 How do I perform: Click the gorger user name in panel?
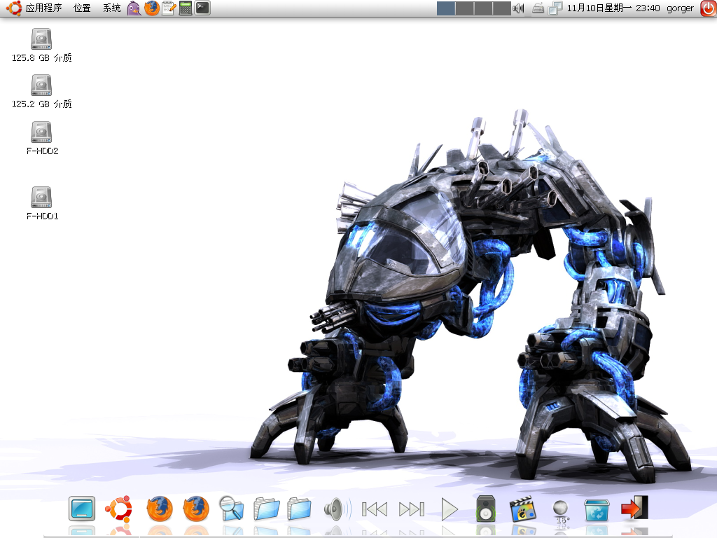pyautogui.click(x=680, y=8)
